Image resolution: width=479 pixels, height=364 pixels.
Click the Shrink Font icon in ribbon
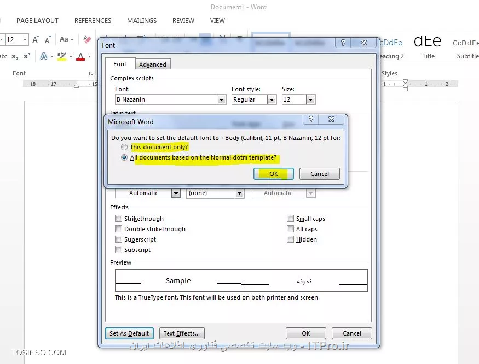(48, 40)
